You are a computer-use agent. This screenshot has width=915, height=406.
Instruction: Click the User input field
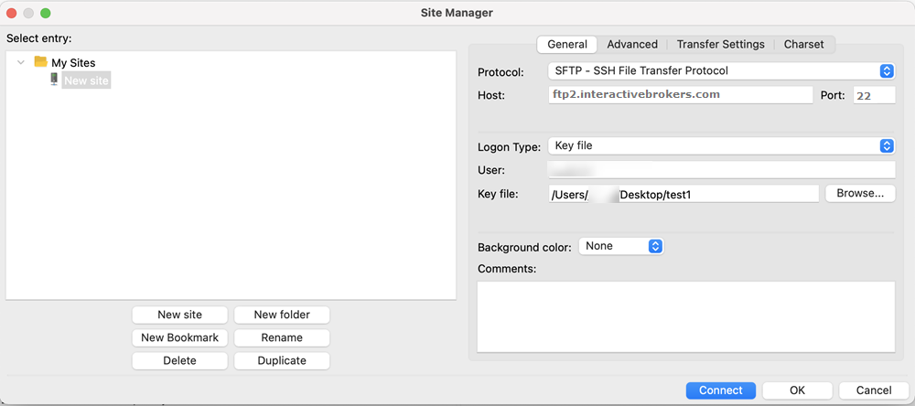coord(721,170)
